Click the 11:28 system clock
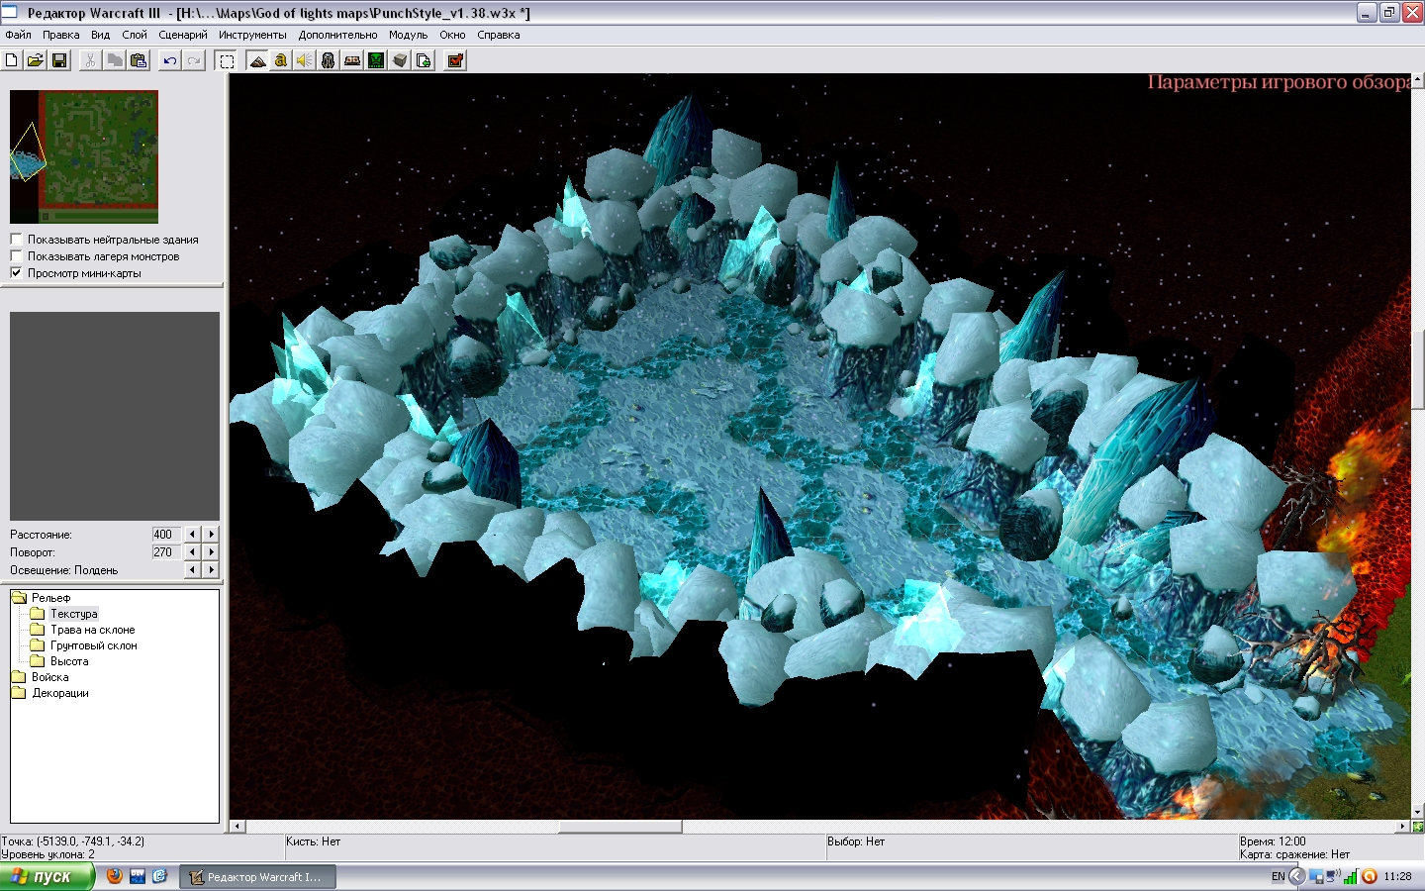The height and width of the screenshot is (891, 1425). coord(1397,876)
